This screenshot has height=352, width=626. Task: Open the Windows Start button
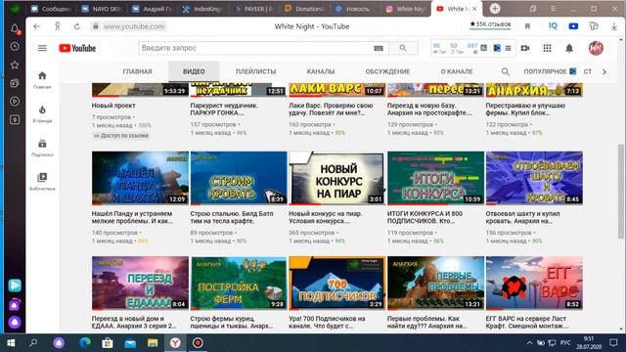coord(11,343)
